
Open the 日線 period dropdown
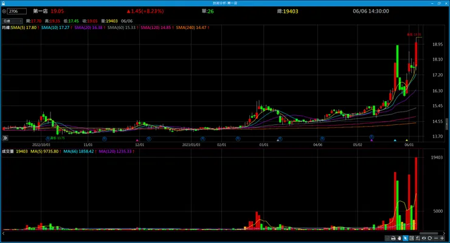tap(12, 21)
